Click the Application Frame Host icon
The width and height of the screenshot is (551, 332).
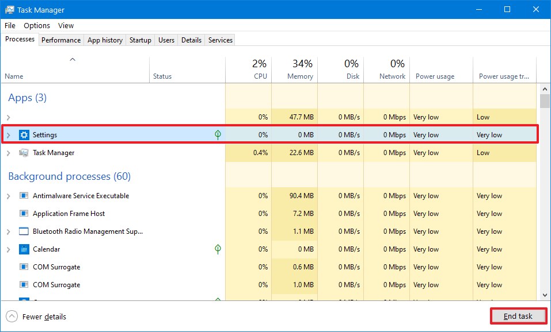point(24,214)
